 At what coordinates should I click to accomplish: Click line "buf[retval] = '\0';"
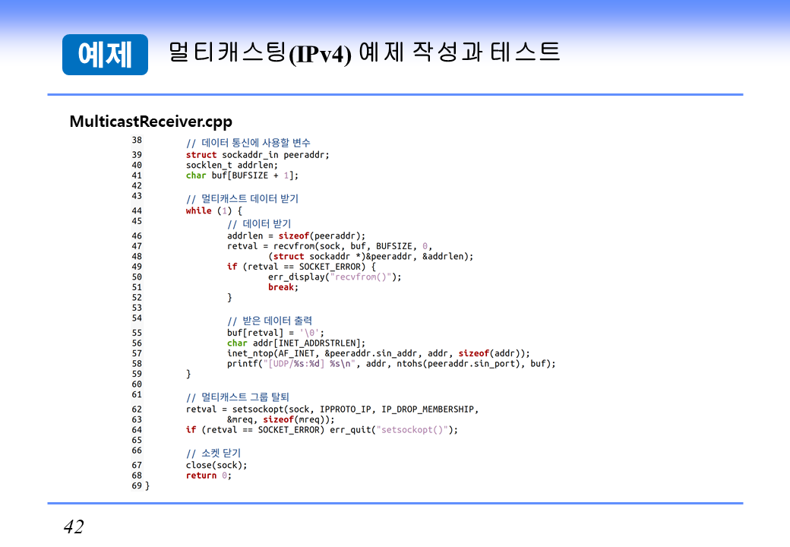276,333
